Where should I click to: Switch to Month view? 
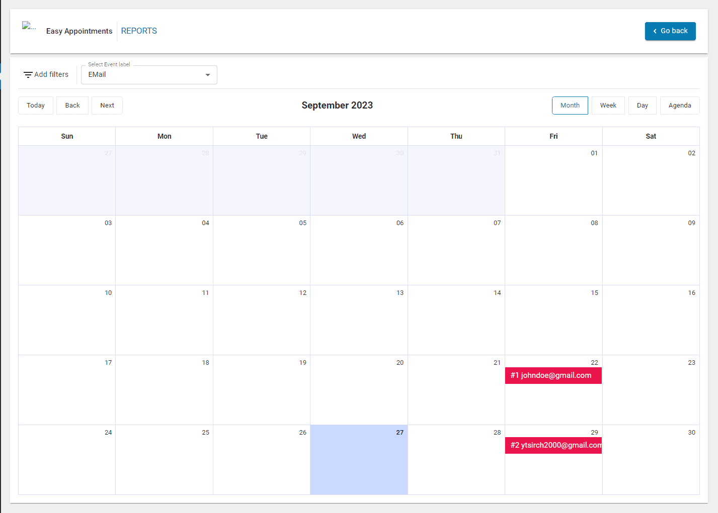click(570, 106)
